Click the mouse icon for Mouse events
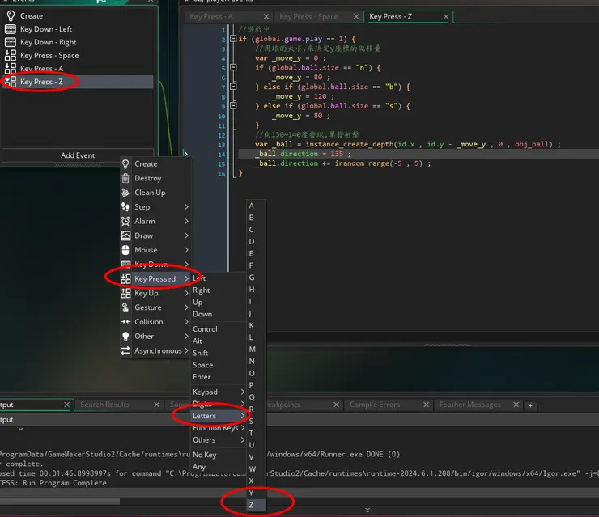 click(125, 250)
